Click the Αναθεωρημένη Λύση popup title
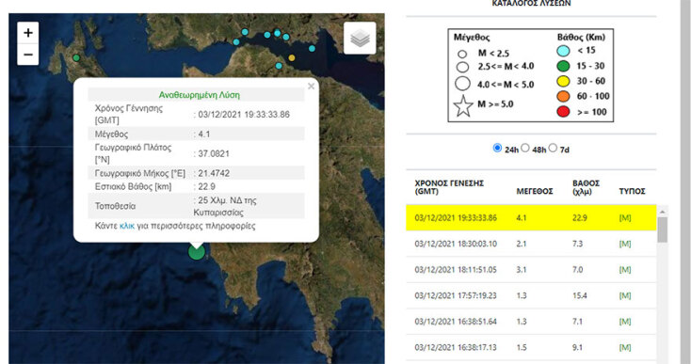The image size is (691, 364). [x=200, y=95]
